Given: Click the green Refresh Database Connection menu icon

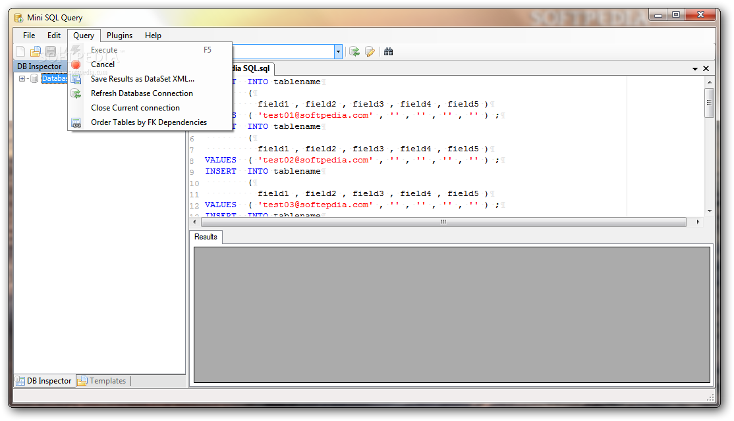Looking at the screenshot, I should tap(76, 93).
